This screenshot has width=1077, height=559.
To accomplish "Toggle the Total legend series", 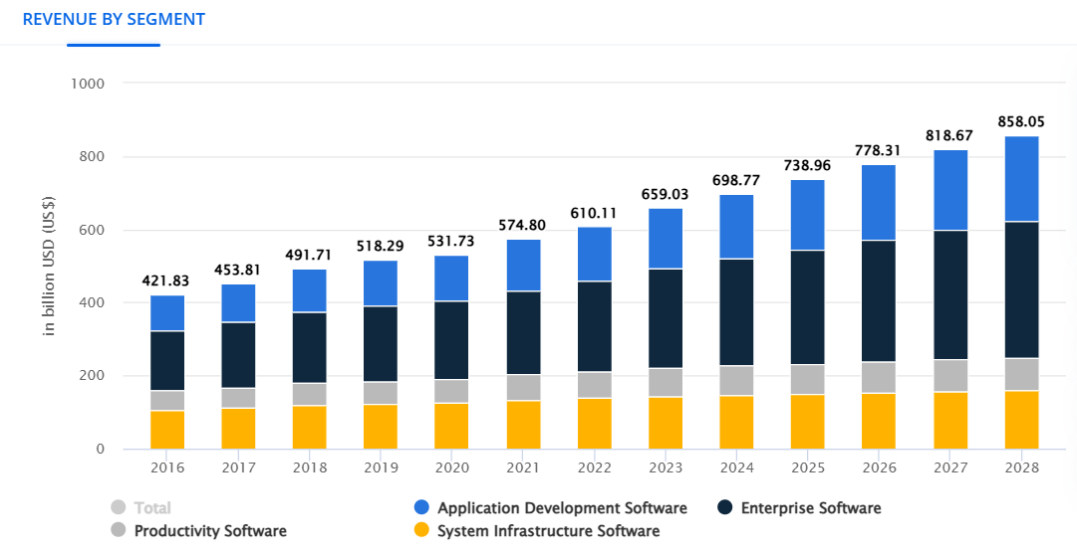I will pyautogui.click(x=152, y=508).
